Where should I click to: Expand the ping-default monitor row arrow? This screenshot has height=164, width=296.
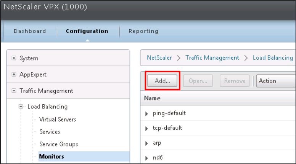147,113
